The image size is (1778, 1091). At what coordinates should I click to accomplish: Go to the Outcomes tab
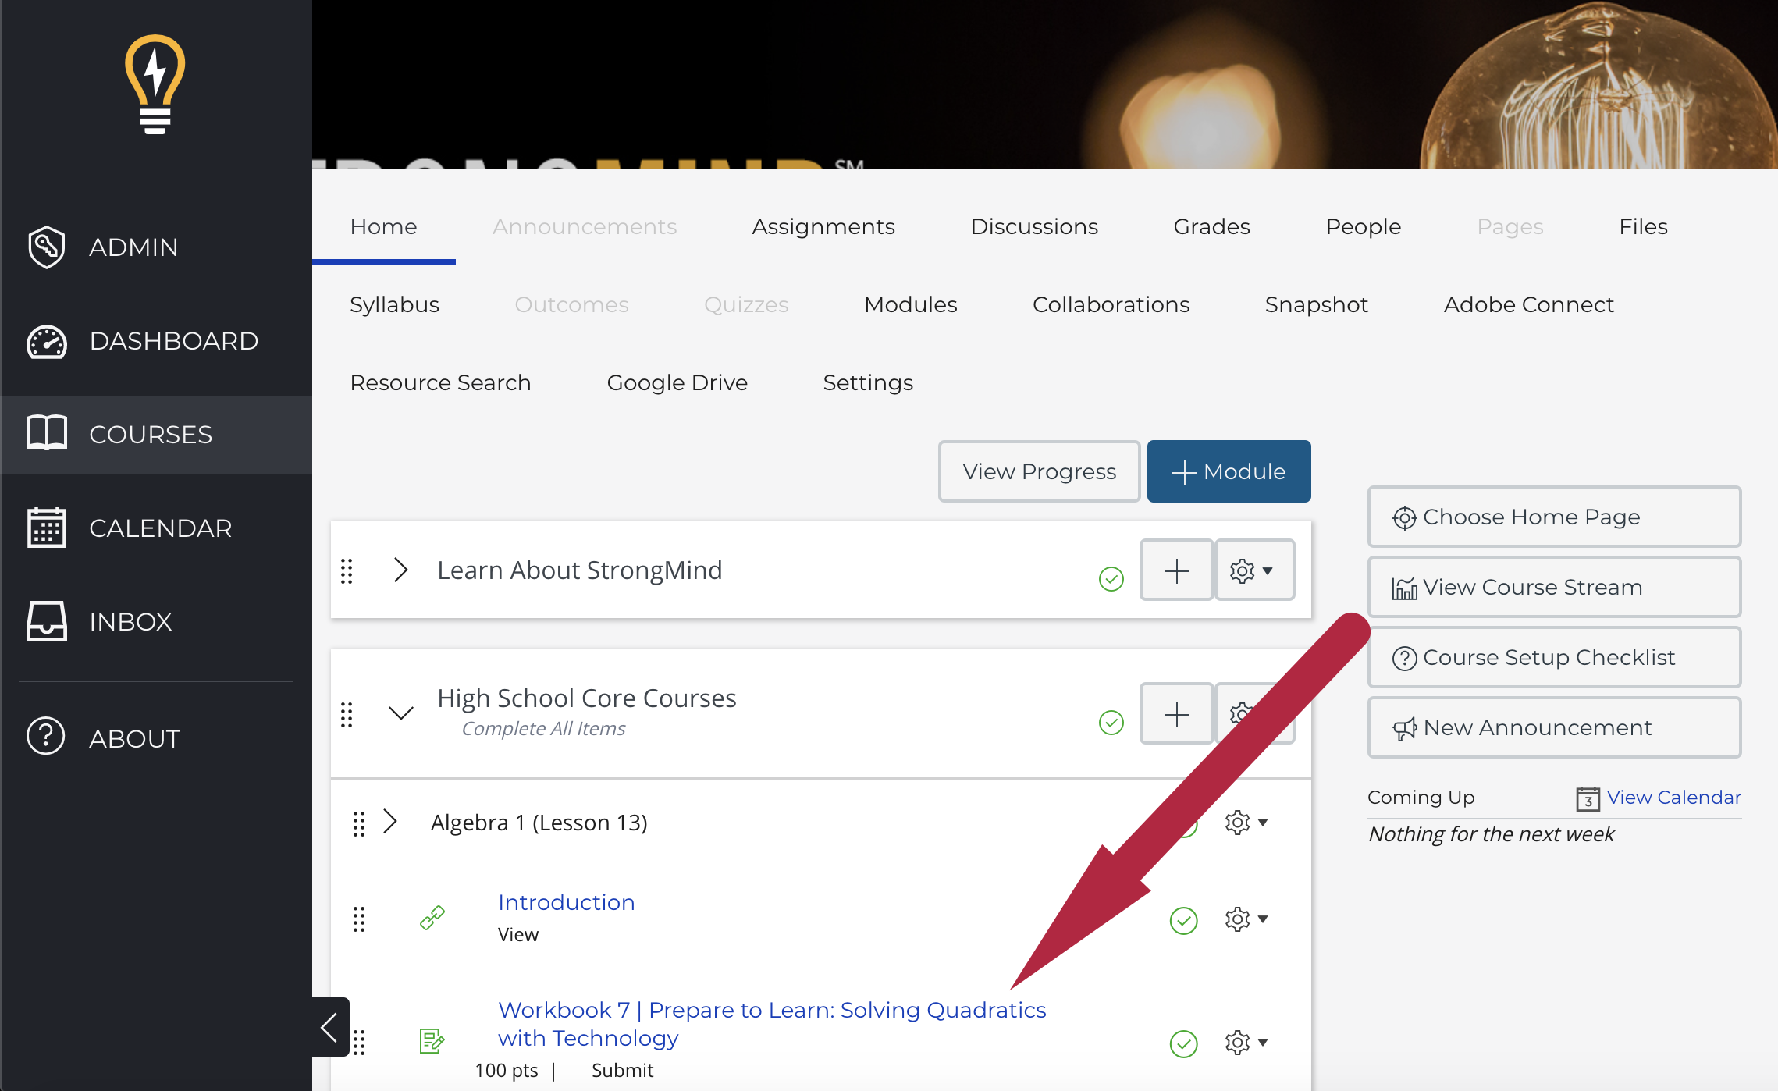pyautogui.click(x=571, y=304)
